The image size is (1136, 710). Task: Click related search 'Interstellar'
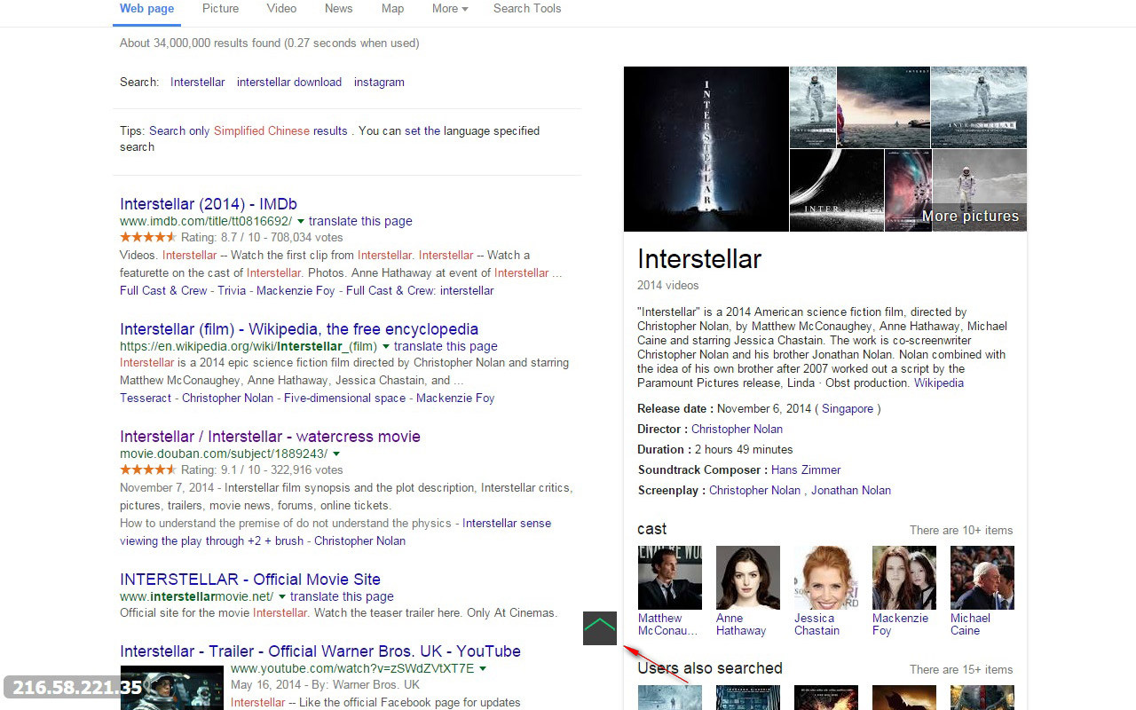click(198, 83)
